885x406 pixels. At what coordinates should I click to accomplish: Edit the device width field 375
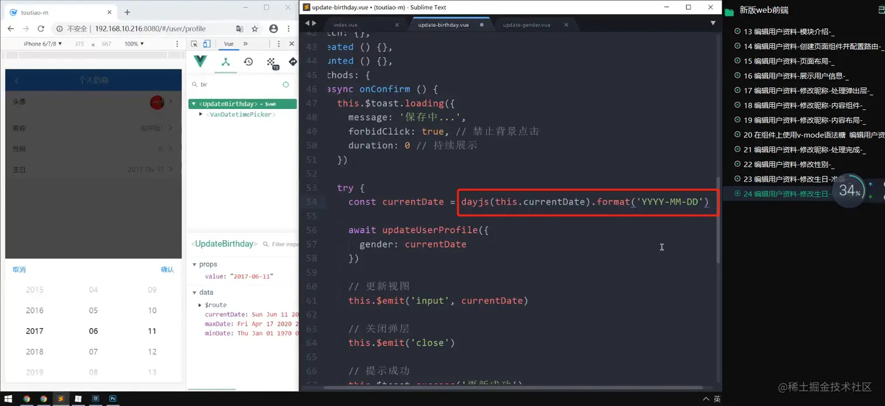79,44
